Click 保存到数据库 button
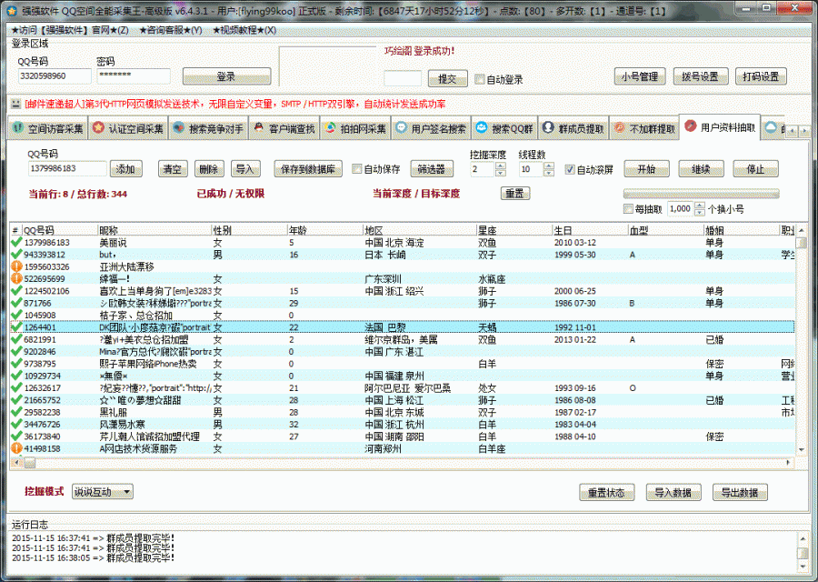Viewport: 818px width, 582px height. (308, 169)
